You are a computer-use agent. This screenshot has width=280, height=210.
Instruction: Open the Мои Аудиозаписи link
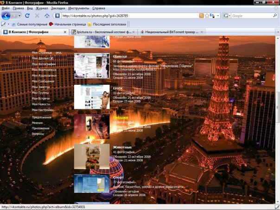pyautogui.click(x=44, y=76)
